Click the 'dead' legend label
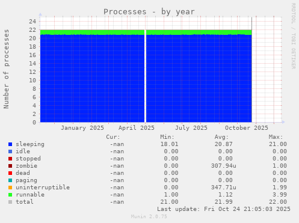 [x=23, y=173]
